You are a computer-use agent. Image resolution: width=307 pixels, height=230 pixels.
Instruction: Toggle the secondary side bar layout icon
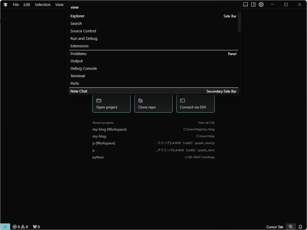coord(253,4)
